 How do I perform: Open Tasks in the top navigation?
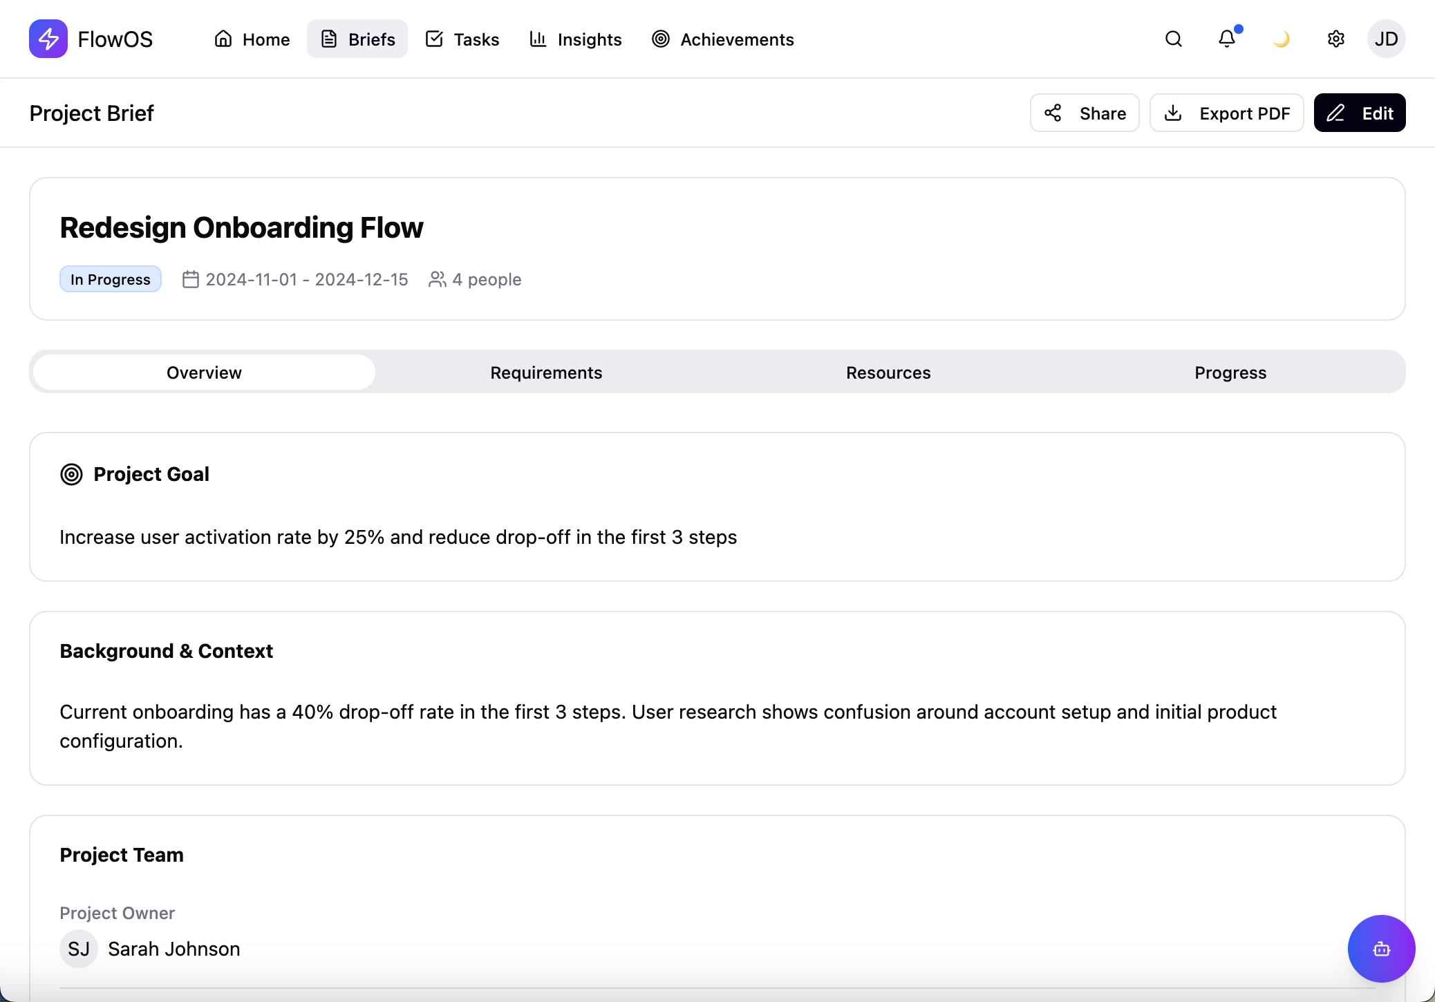point(462,39)
